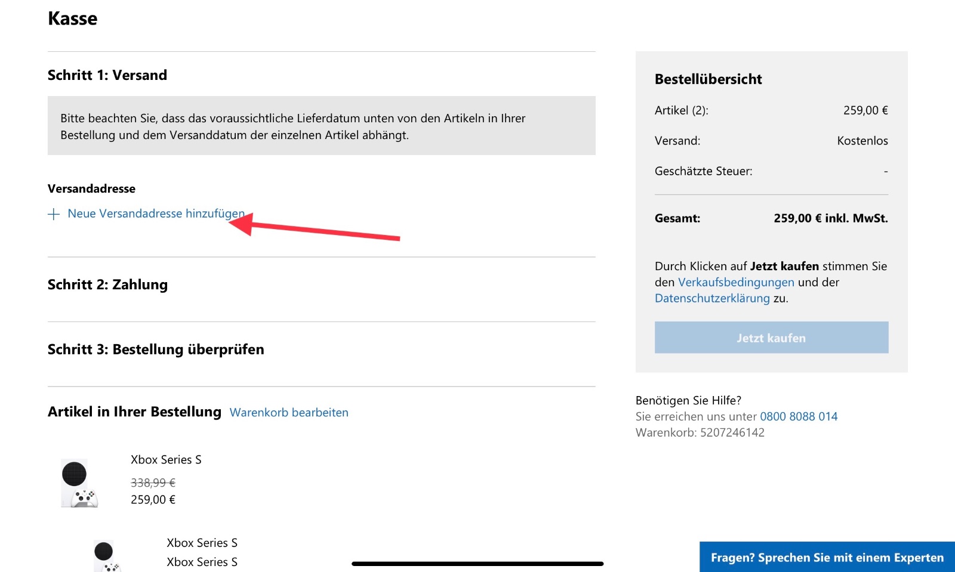Click the Schritt 1: Versand heading
The width and height of the screenshot is (955, 572).
tap(107, 75)
